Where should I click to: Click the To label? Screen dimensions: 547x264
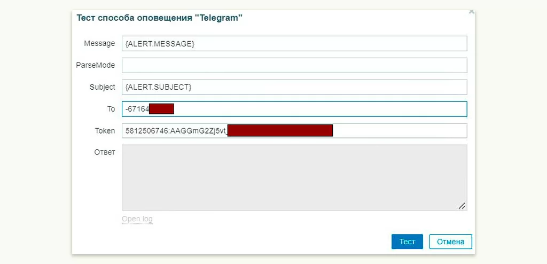point(111,109)
